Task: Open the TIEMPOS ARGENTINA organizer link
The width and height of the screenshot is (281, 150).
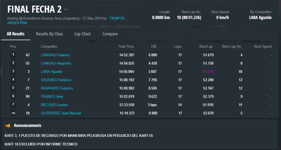Action: tap(117, 18)
